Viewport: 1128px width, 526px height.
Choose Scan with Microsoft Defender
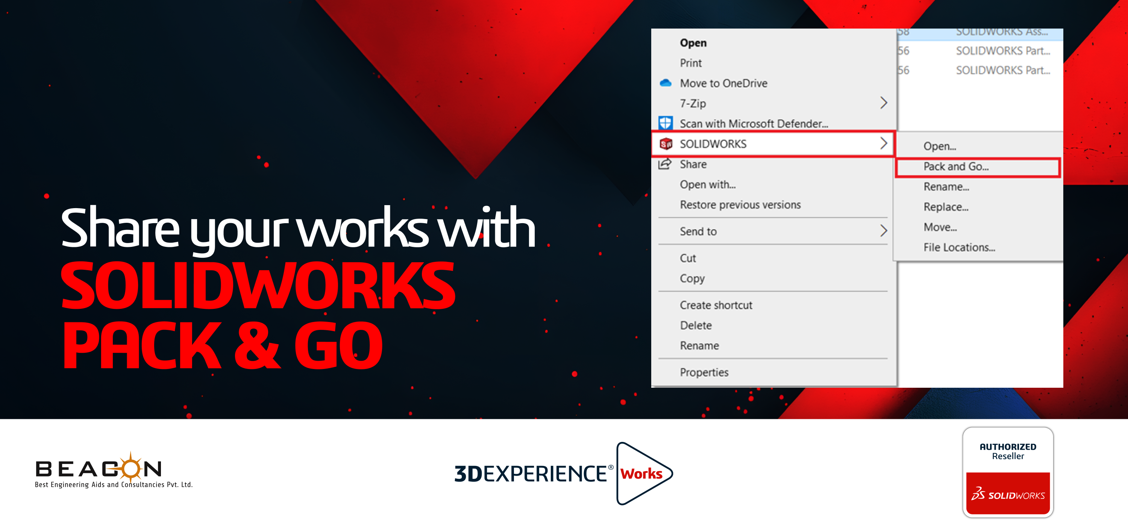(x=773, y=123)
